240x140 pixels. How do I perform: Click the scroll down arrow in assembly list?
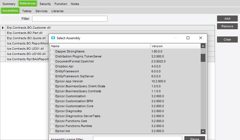click(x=203, y=131)
